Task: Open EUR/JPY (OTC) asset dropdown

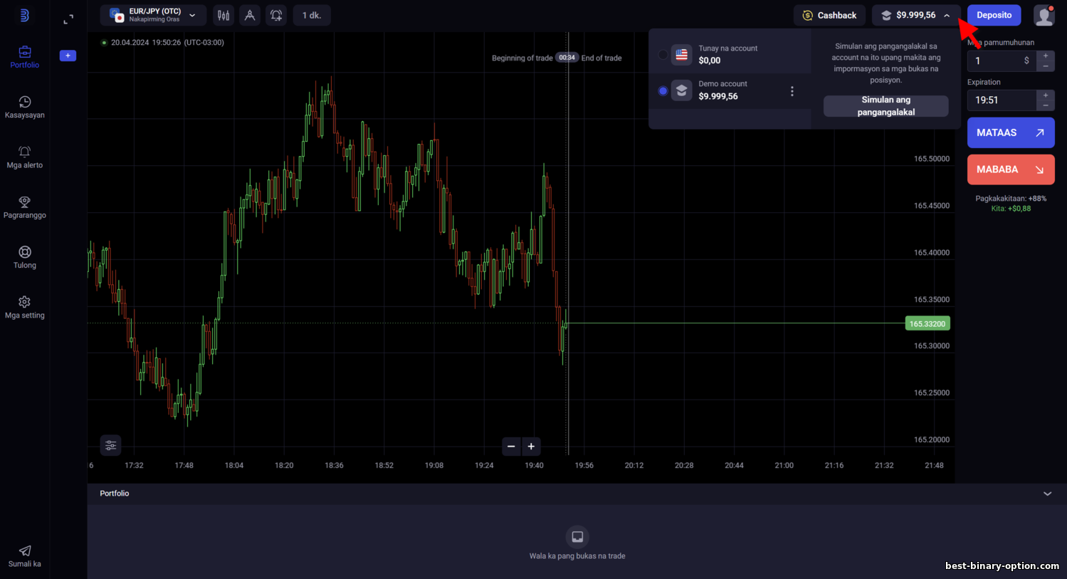Action: click(153, 15)
